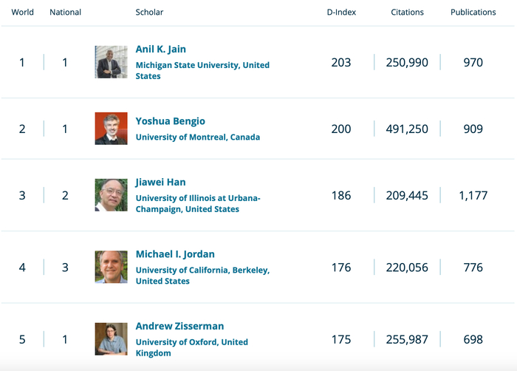The image size is (517, 371).
Task: Open Yoshua Bengio scholar profile link
Action: click(x=170, y=121)
